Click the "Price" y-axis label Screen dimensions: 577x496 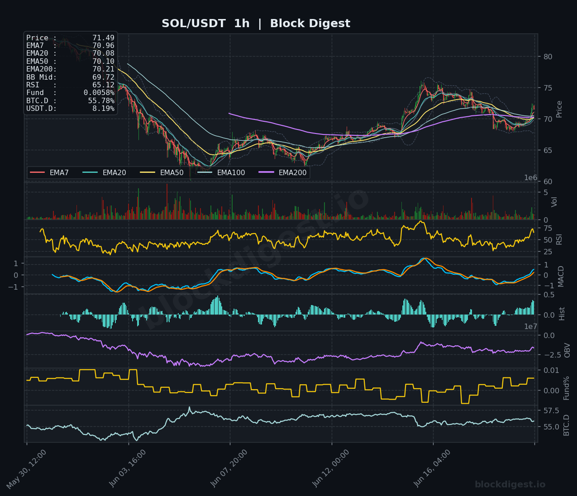point(559,109)
